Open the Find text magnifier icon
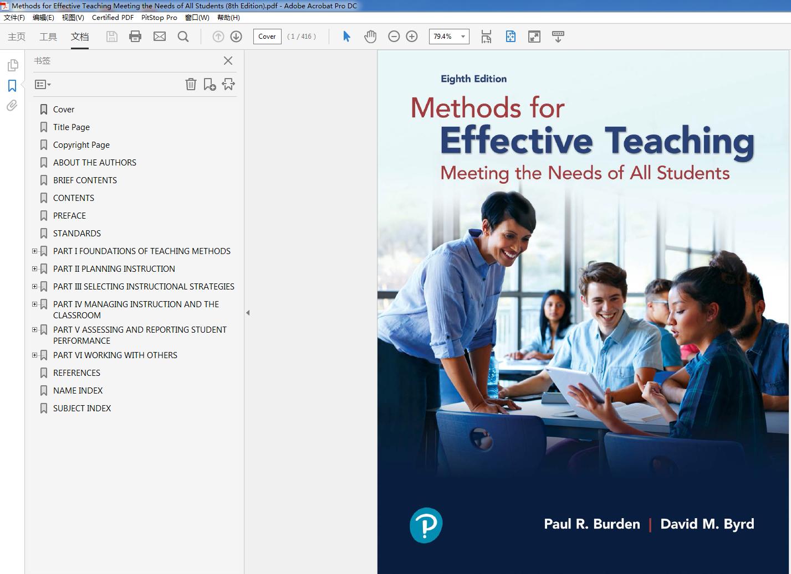The image size is (791, 574). (183, 37)
